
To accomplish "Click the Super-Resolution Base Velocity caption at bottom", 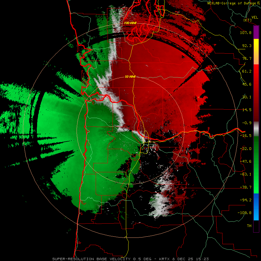I will [130, 259].
